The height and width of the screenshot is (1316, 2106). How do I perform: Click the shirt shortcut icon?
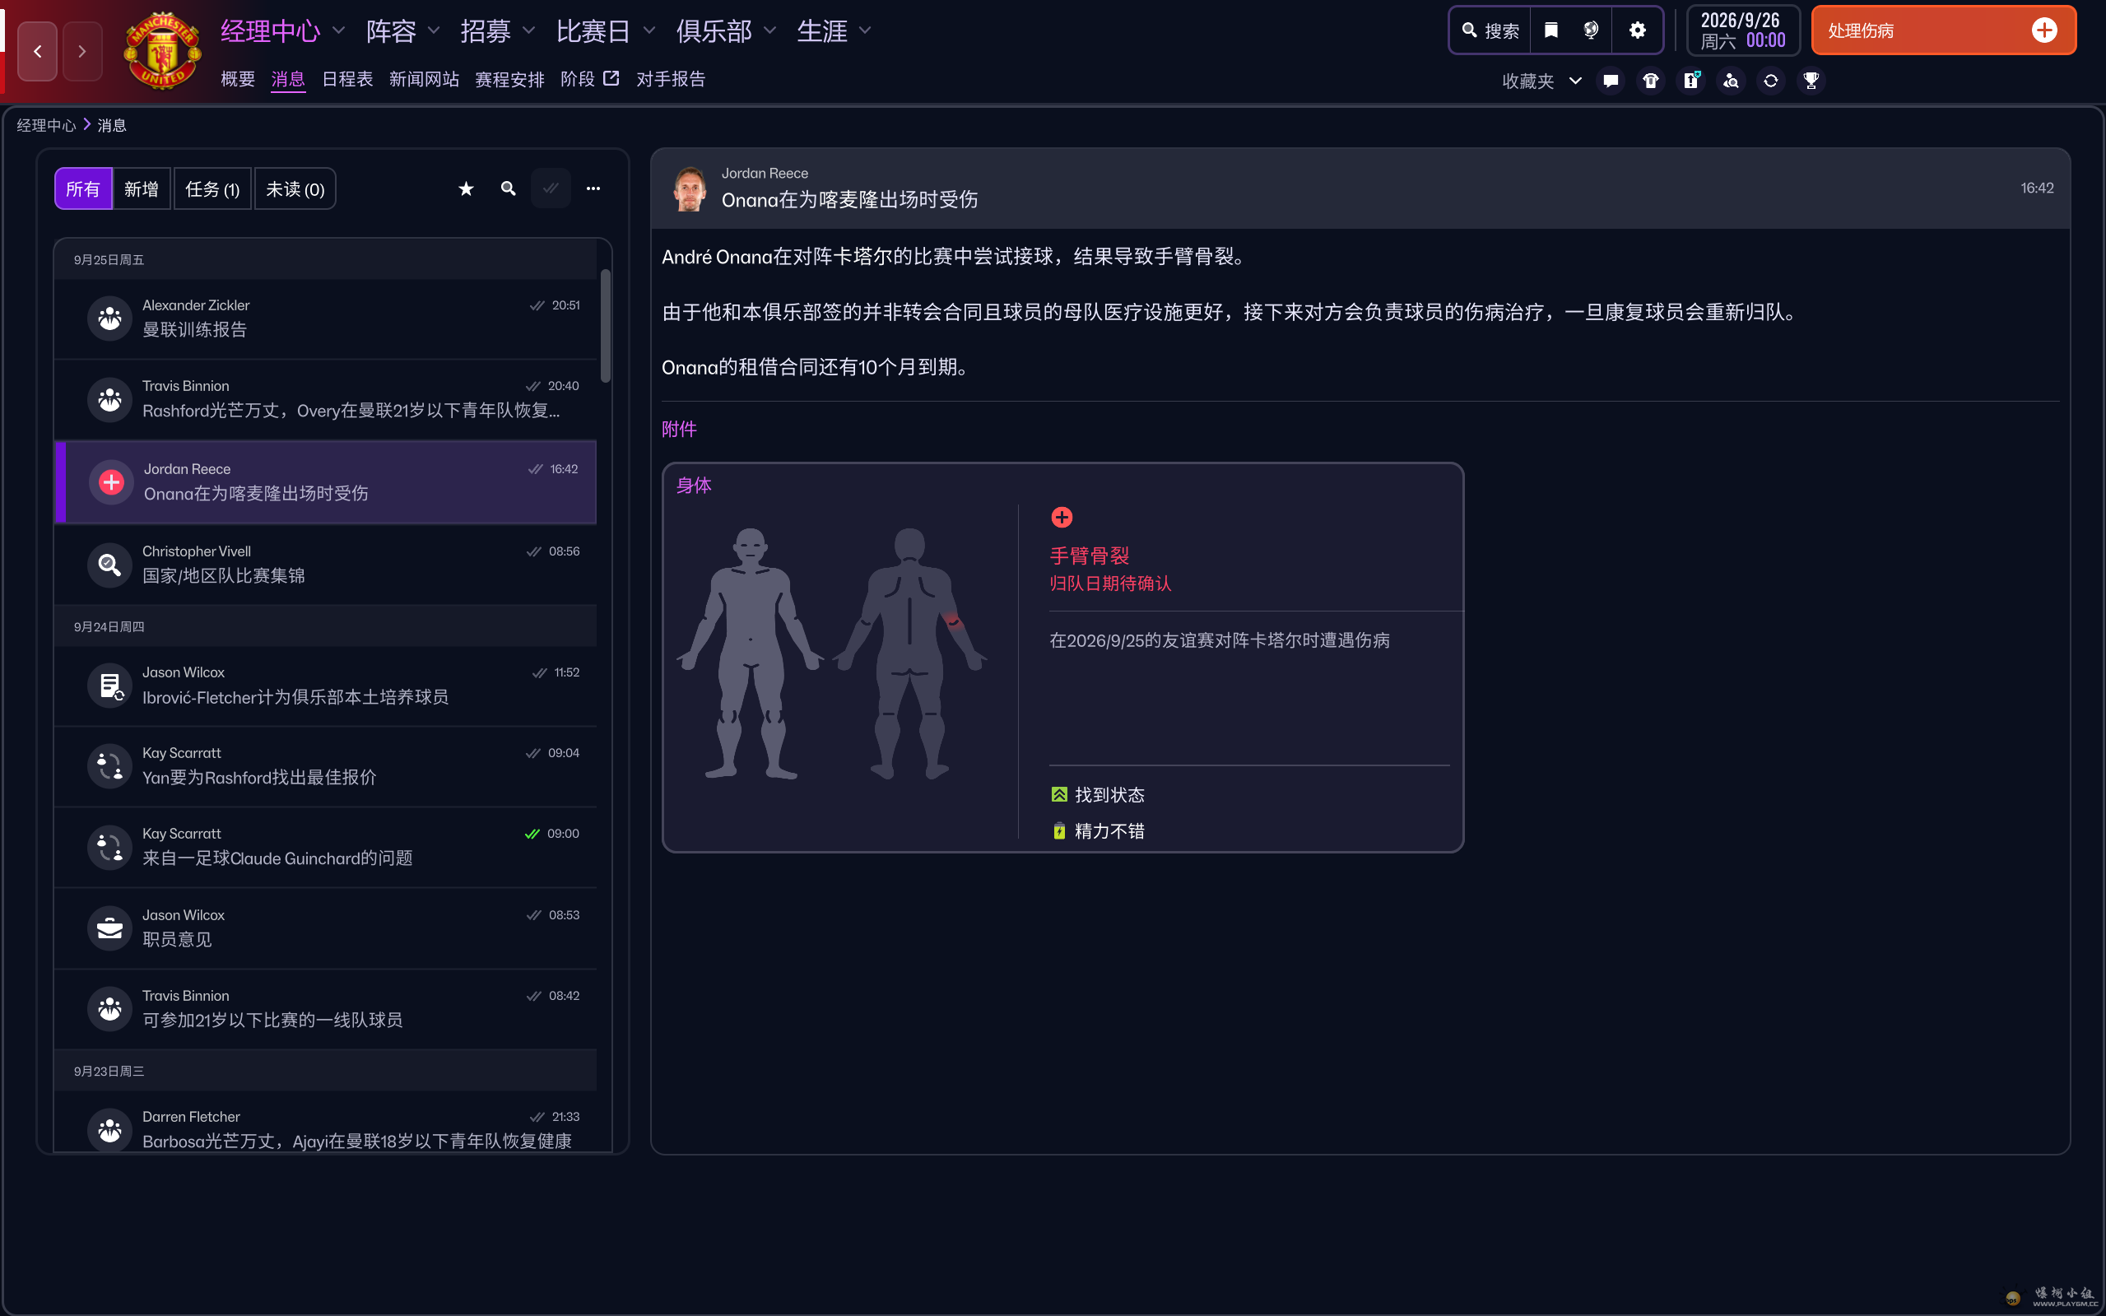click(1651, 81)
